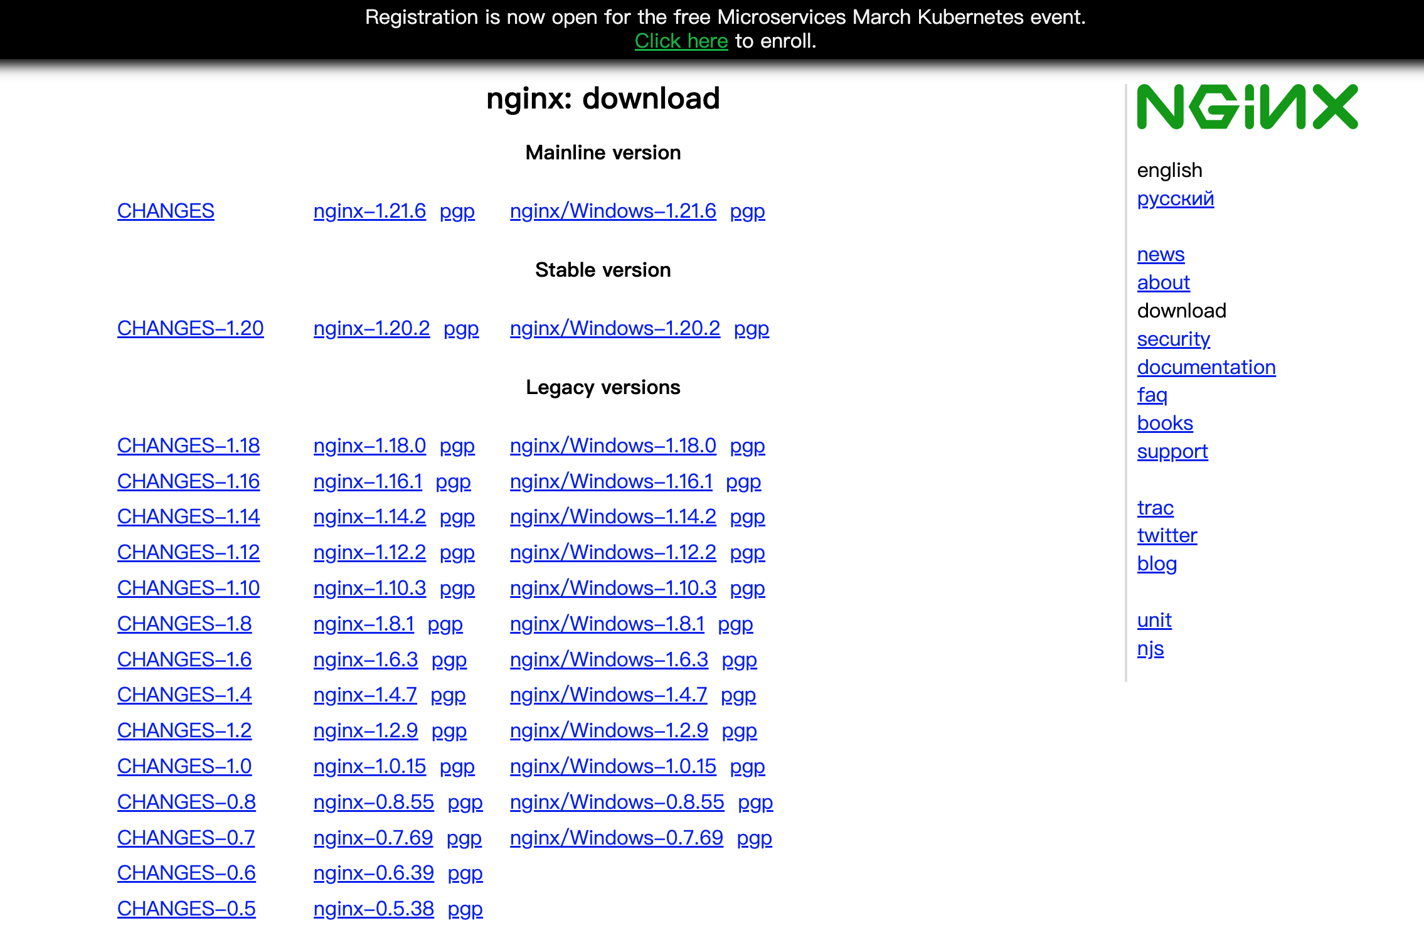
Task: Download nginx/Windows-1.14.2
Action: coord(613,516)
